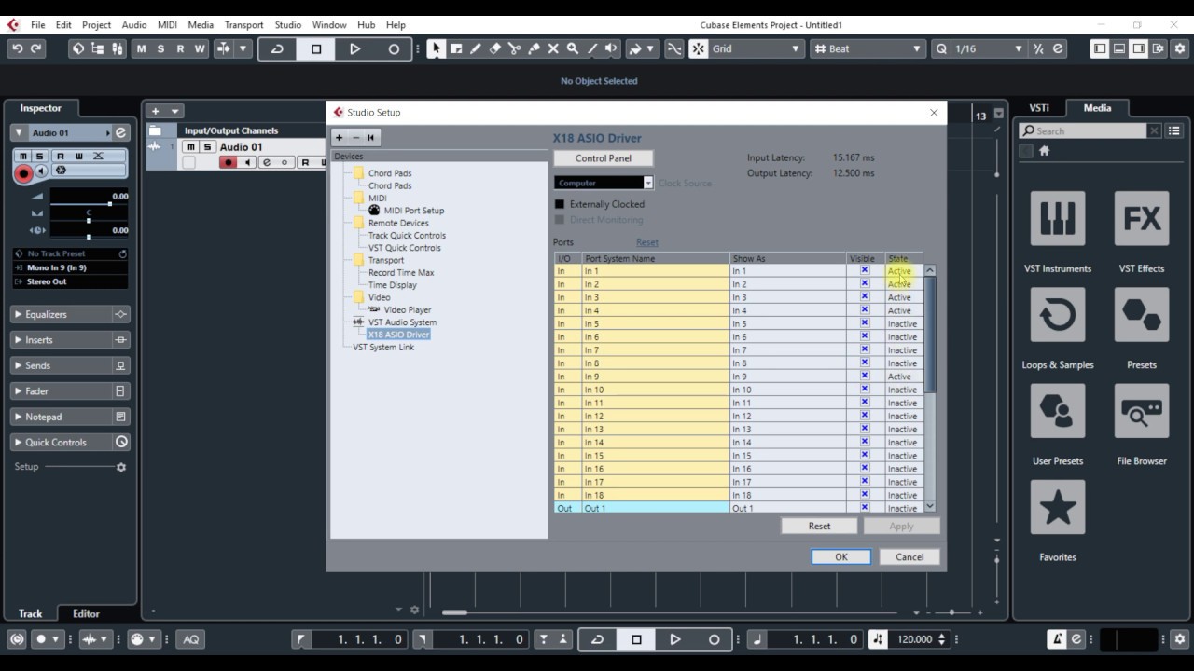Image resolution: width=1194 pixels, height=671 pixels.
Task: Expand the Quick Controls inspector section
Action: (70, 443)
